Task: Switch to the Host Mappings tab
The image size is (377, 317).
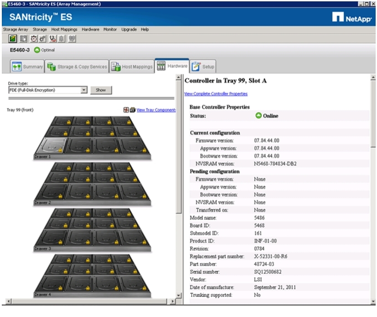Action: point(132,66)
